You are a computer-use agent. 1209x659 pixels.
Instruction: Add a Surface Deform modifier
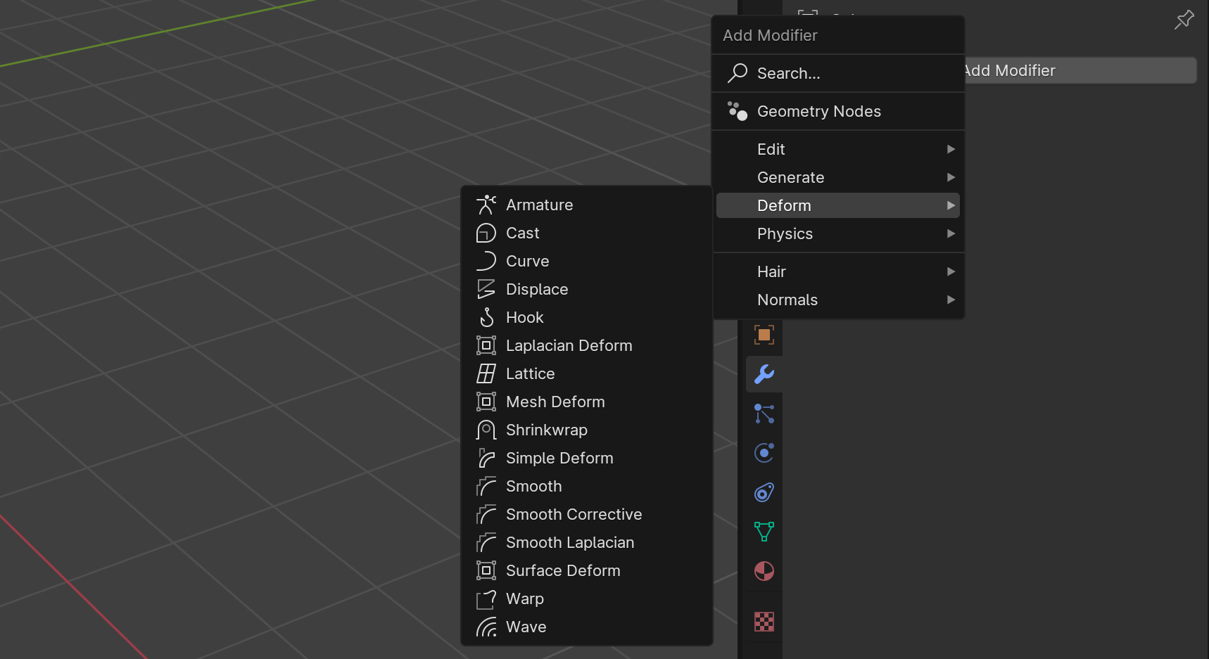(x=587, y=570)
